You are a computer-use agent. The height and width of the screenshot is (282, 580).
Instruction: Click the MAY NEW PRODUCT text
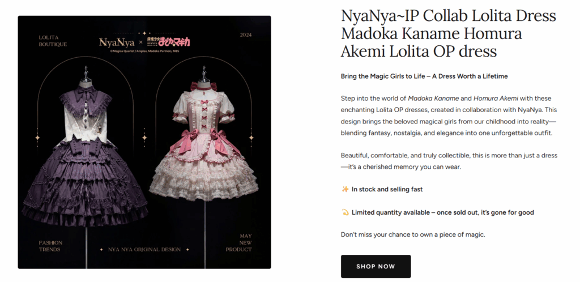[x=239, y=242]
